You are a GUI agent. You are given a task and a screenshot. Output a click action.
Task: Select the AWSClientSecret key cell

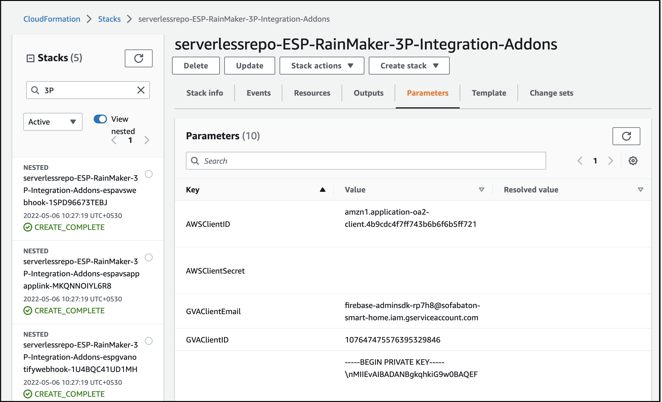point(215,271)
